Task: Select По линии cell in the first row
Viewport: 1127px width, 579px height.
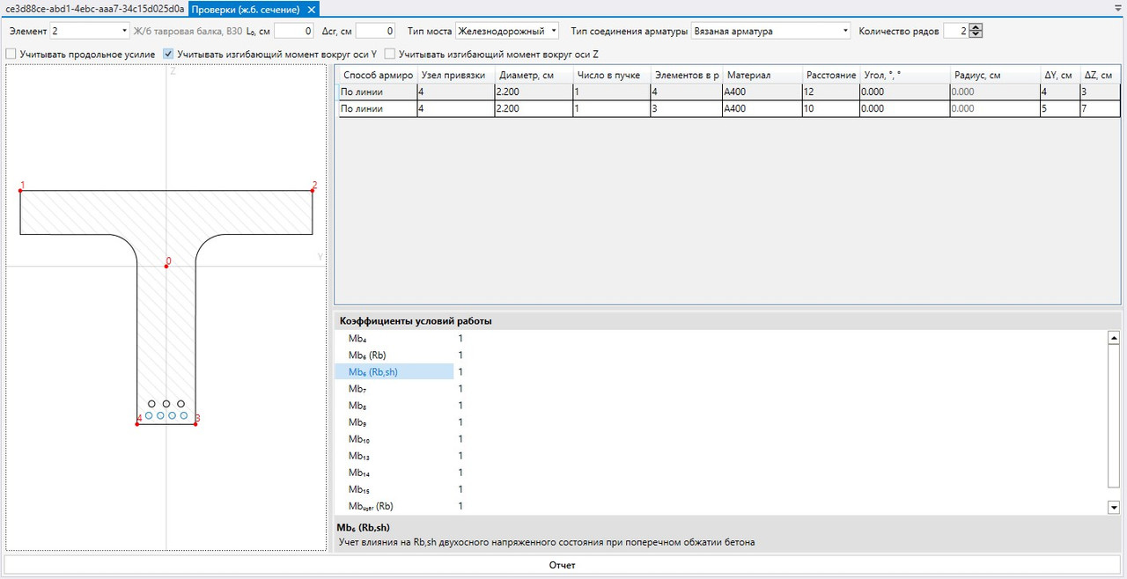Action: click(x=378, y=92)
